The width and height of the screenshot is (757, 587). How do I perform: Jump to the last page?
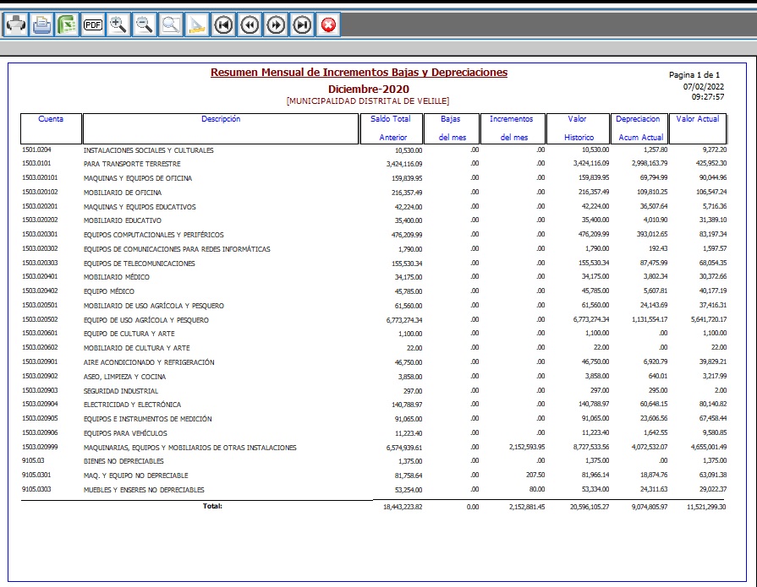[x=302, y=24]
